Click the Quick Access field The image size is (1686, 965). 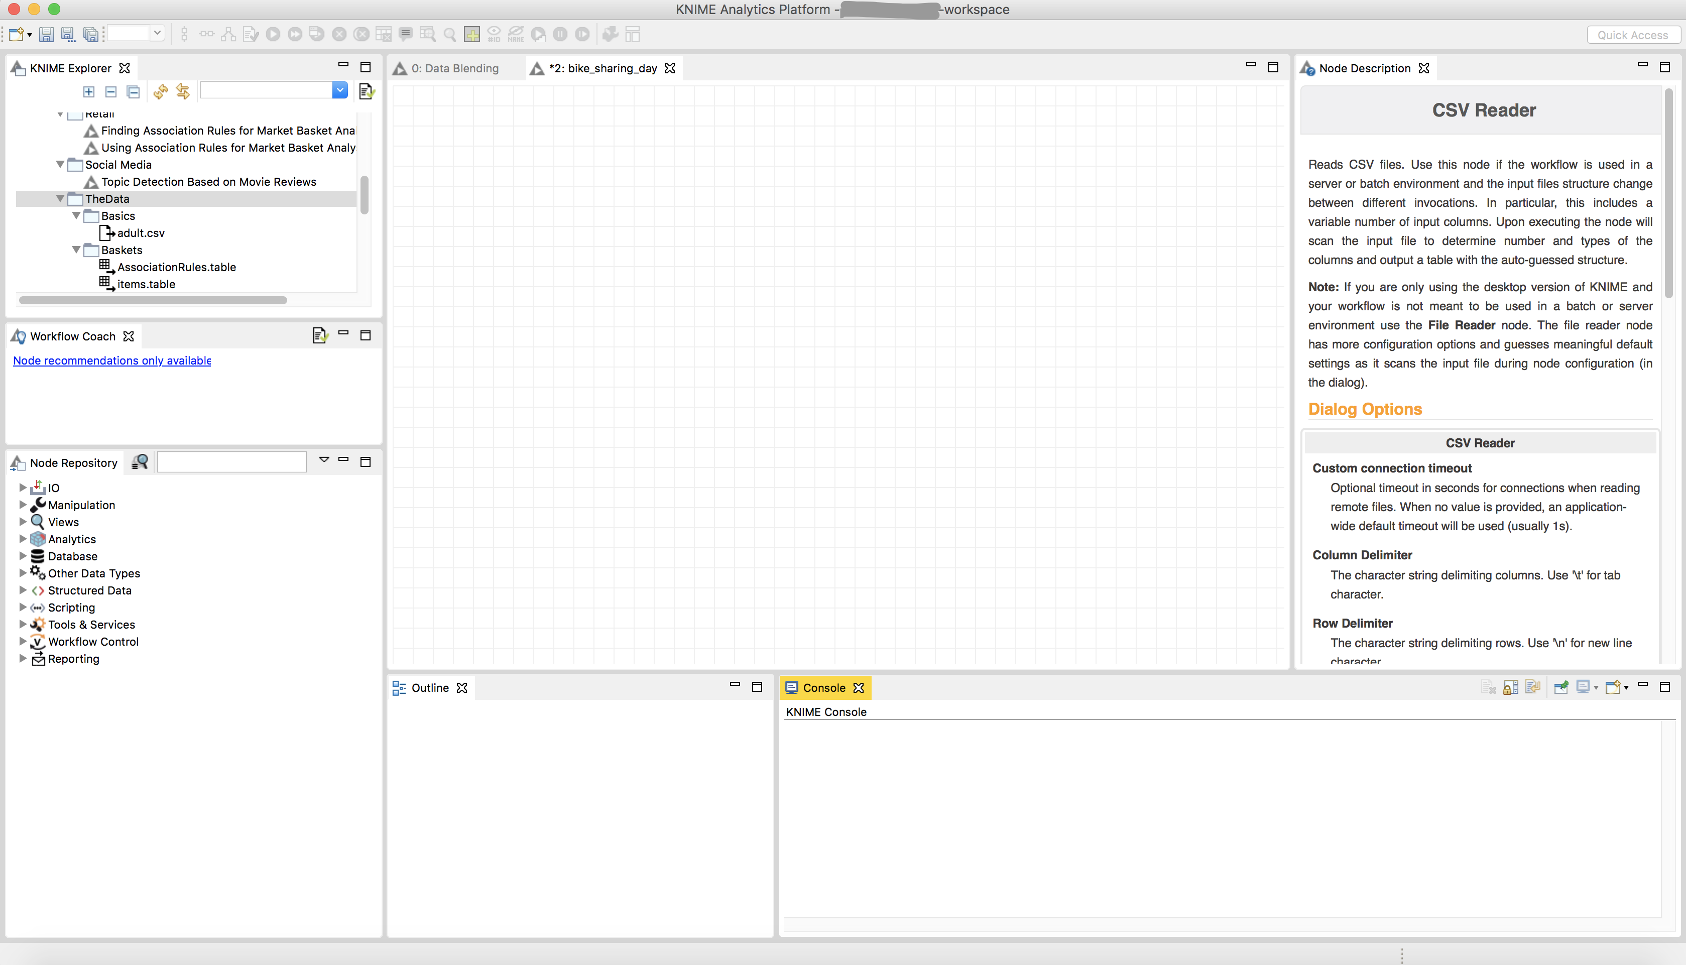click(x=1633, y=35)
